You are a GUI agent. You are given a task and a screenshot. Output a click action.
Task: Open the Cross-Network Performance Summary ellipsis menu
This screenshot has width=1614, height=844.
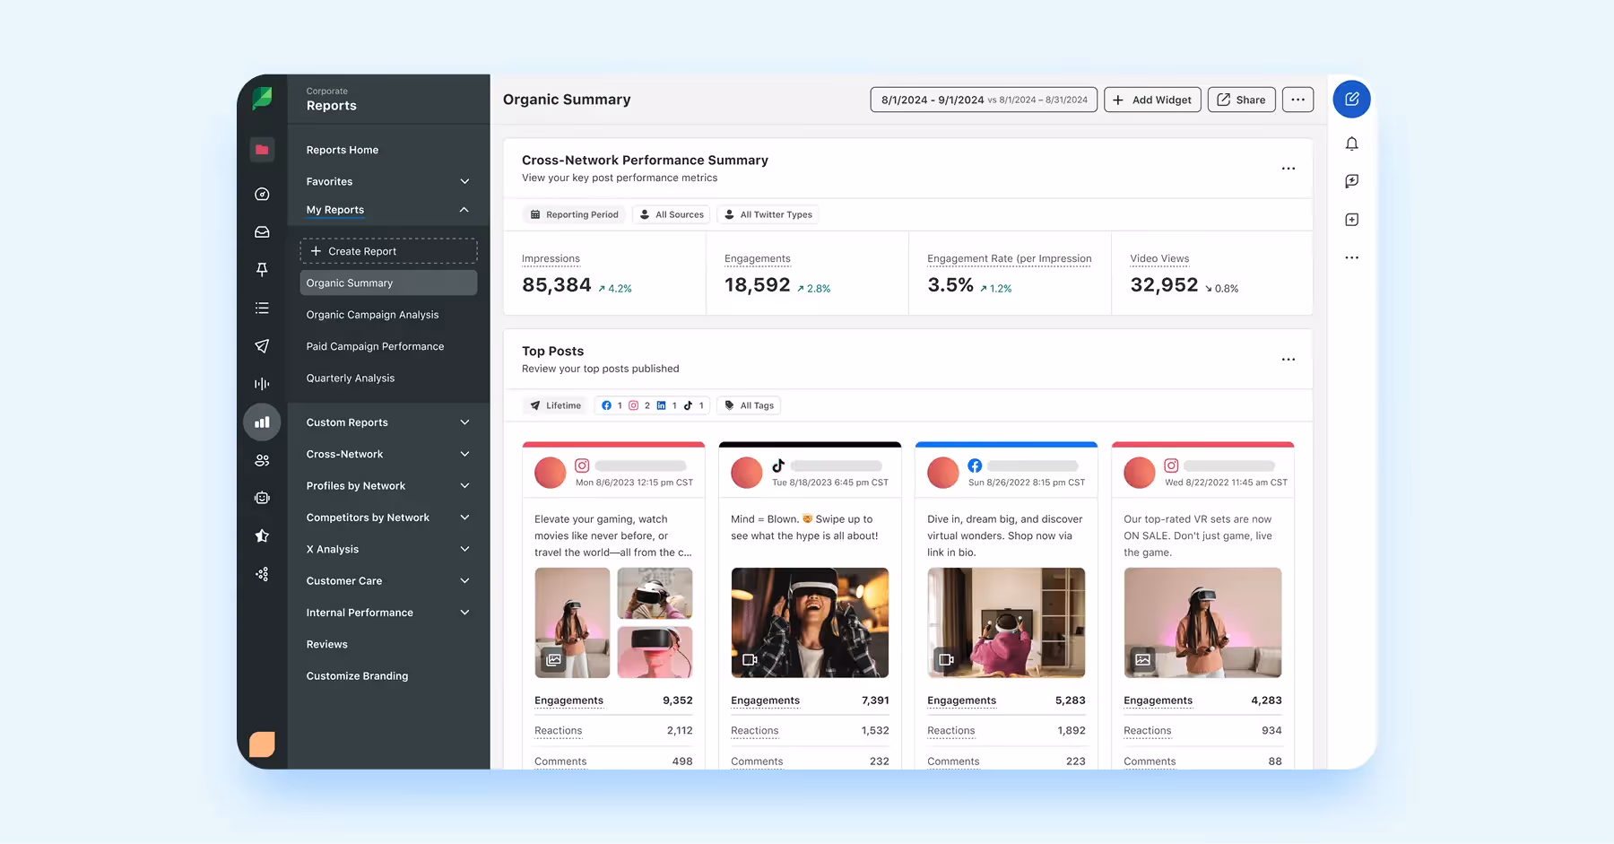1289,169
